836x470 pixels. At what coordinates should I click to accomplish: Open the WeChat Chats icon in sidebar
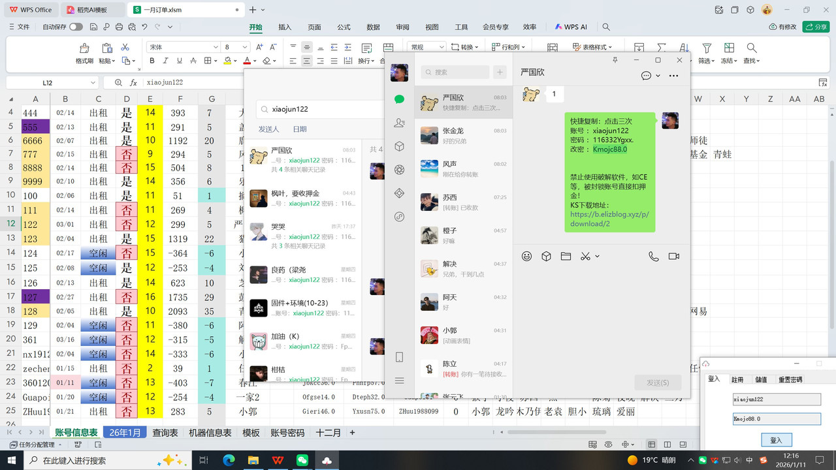pos(399,99)
